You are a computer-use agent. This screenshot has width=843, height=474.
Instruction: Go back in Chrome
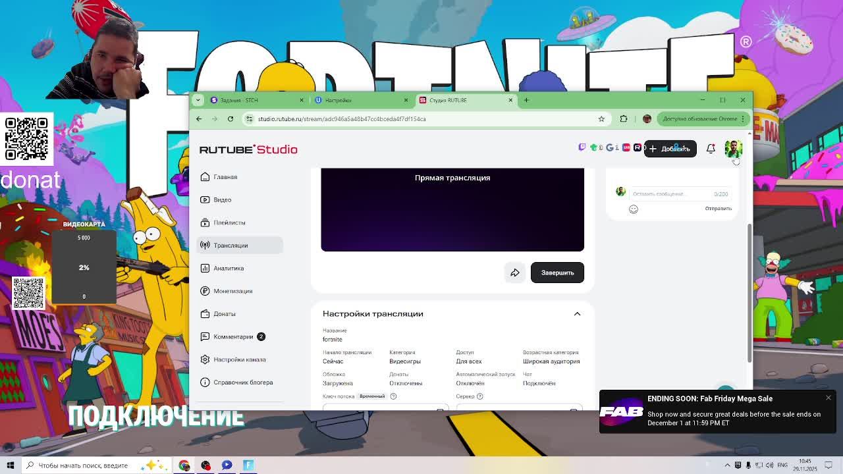coord(199,119)
